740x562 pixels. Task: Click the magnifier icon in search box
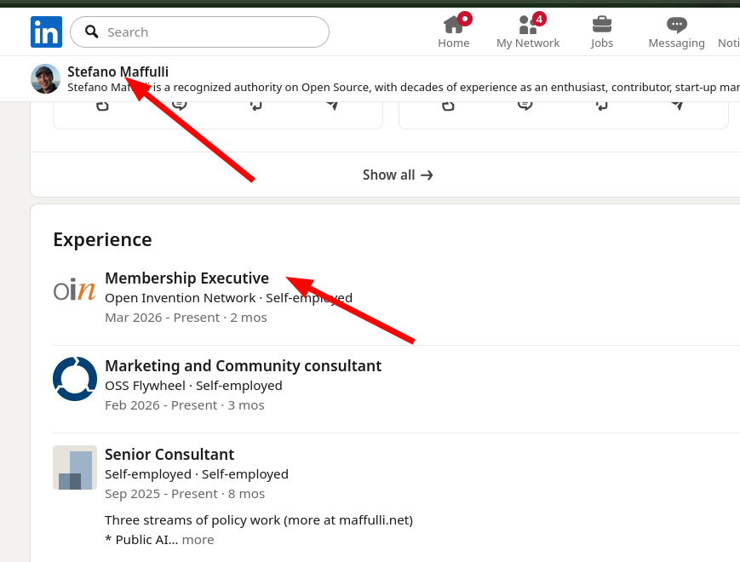[x=92, y=32]
